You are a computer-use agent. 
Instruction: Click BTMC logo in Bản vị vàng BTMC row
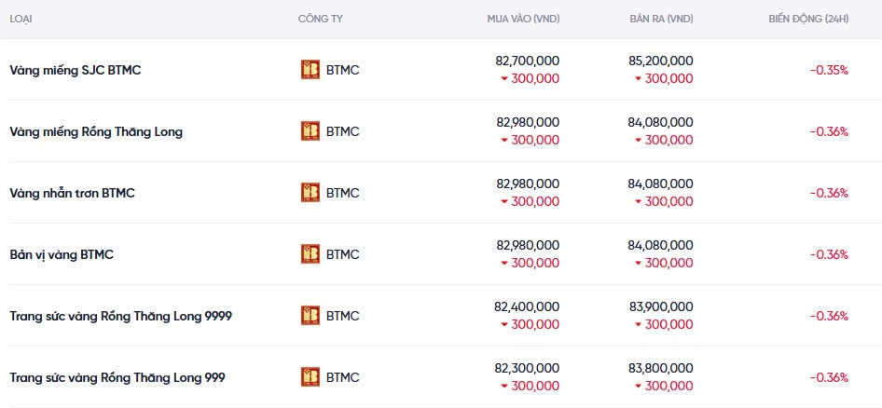[310, 254]
